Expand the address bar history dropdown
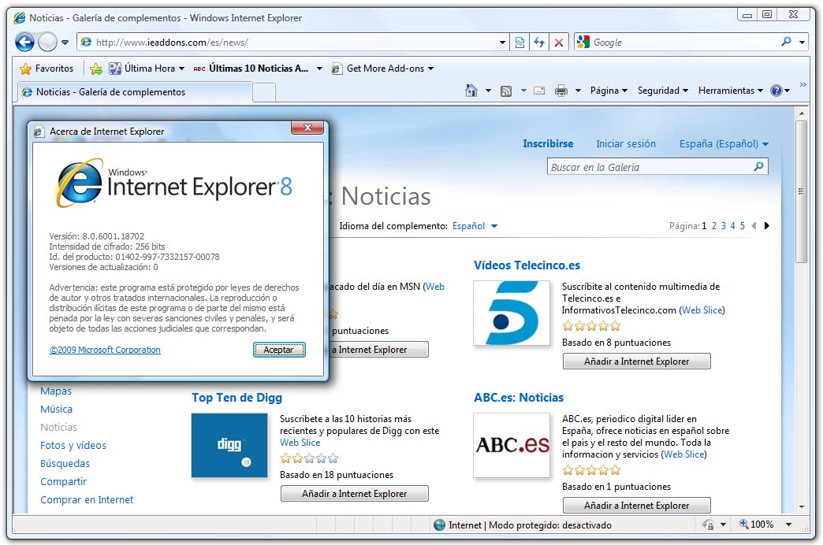 502,43
